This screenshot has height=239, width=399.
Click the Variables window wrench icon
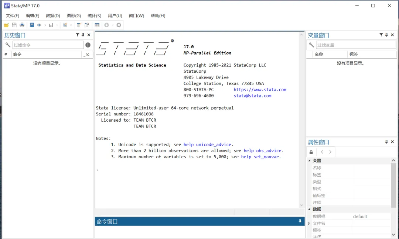311,45
